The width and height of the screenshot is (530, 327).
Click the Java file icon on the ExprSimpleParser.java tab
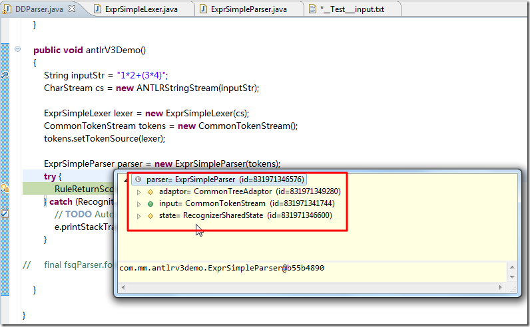(203, 9)
